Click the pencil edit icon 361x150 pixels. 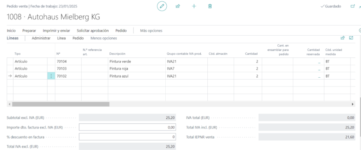tap(162, 6)
